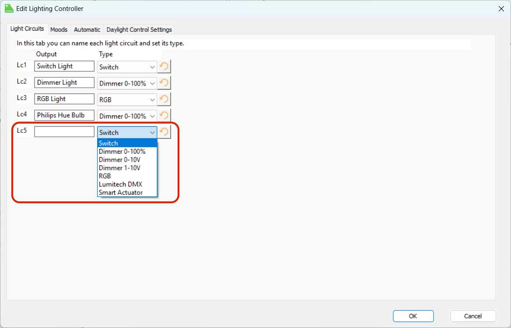Confirm changes with the OK button
This screenshot has height=328, width=511.
413,316
